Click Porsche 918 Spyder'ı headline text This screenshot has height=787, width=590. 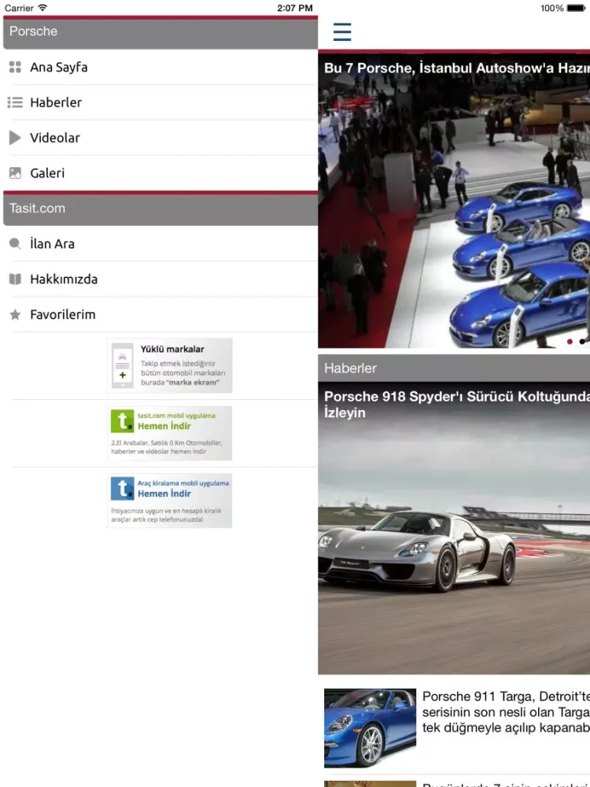pos(457,405)
